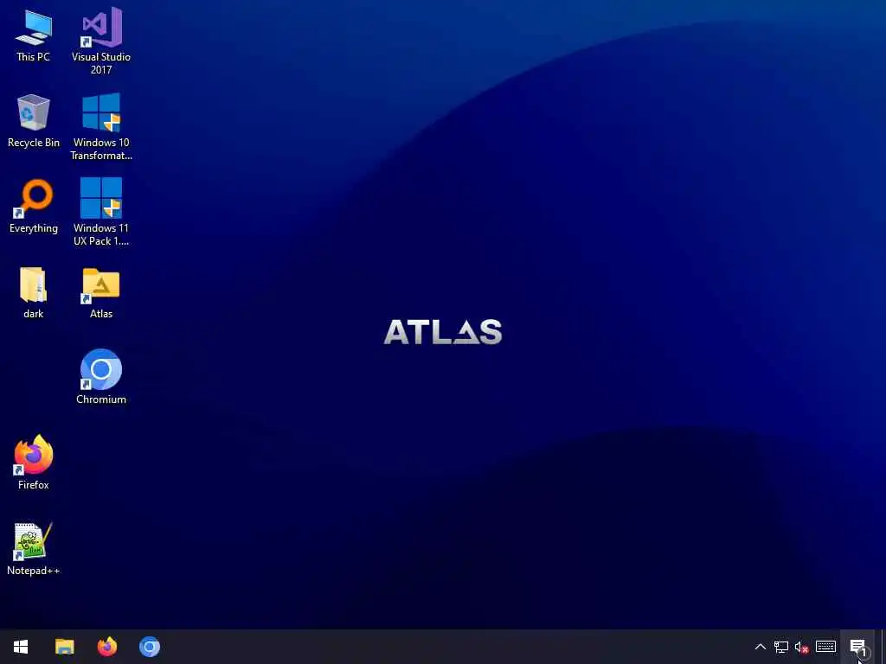Open the touch keyboard tray icon
This screenshot has height=664, width=886.
point(825,647)
